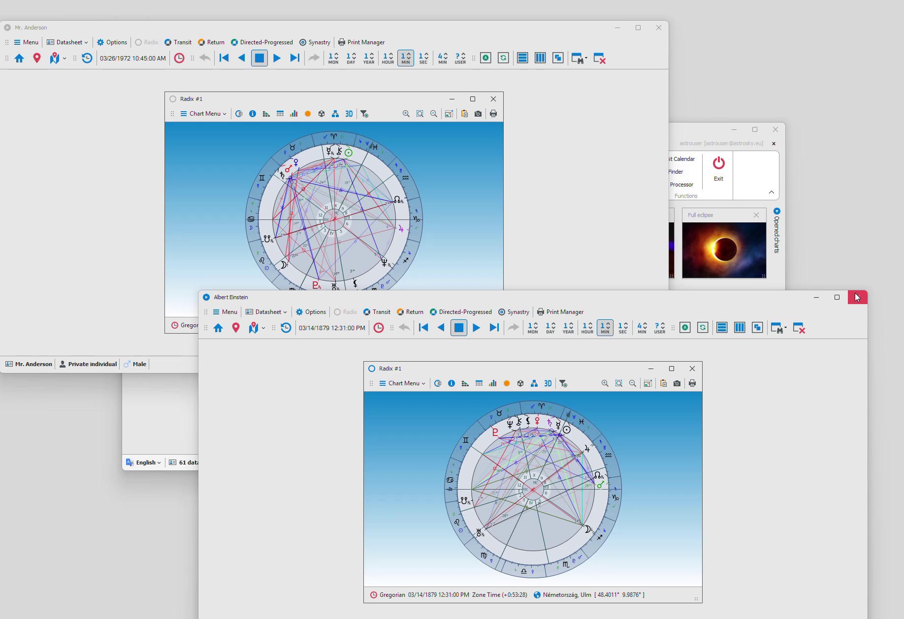
Task: Expand Datasheet dropdown in Mr. Anderson window
Action: coord(67,42)
